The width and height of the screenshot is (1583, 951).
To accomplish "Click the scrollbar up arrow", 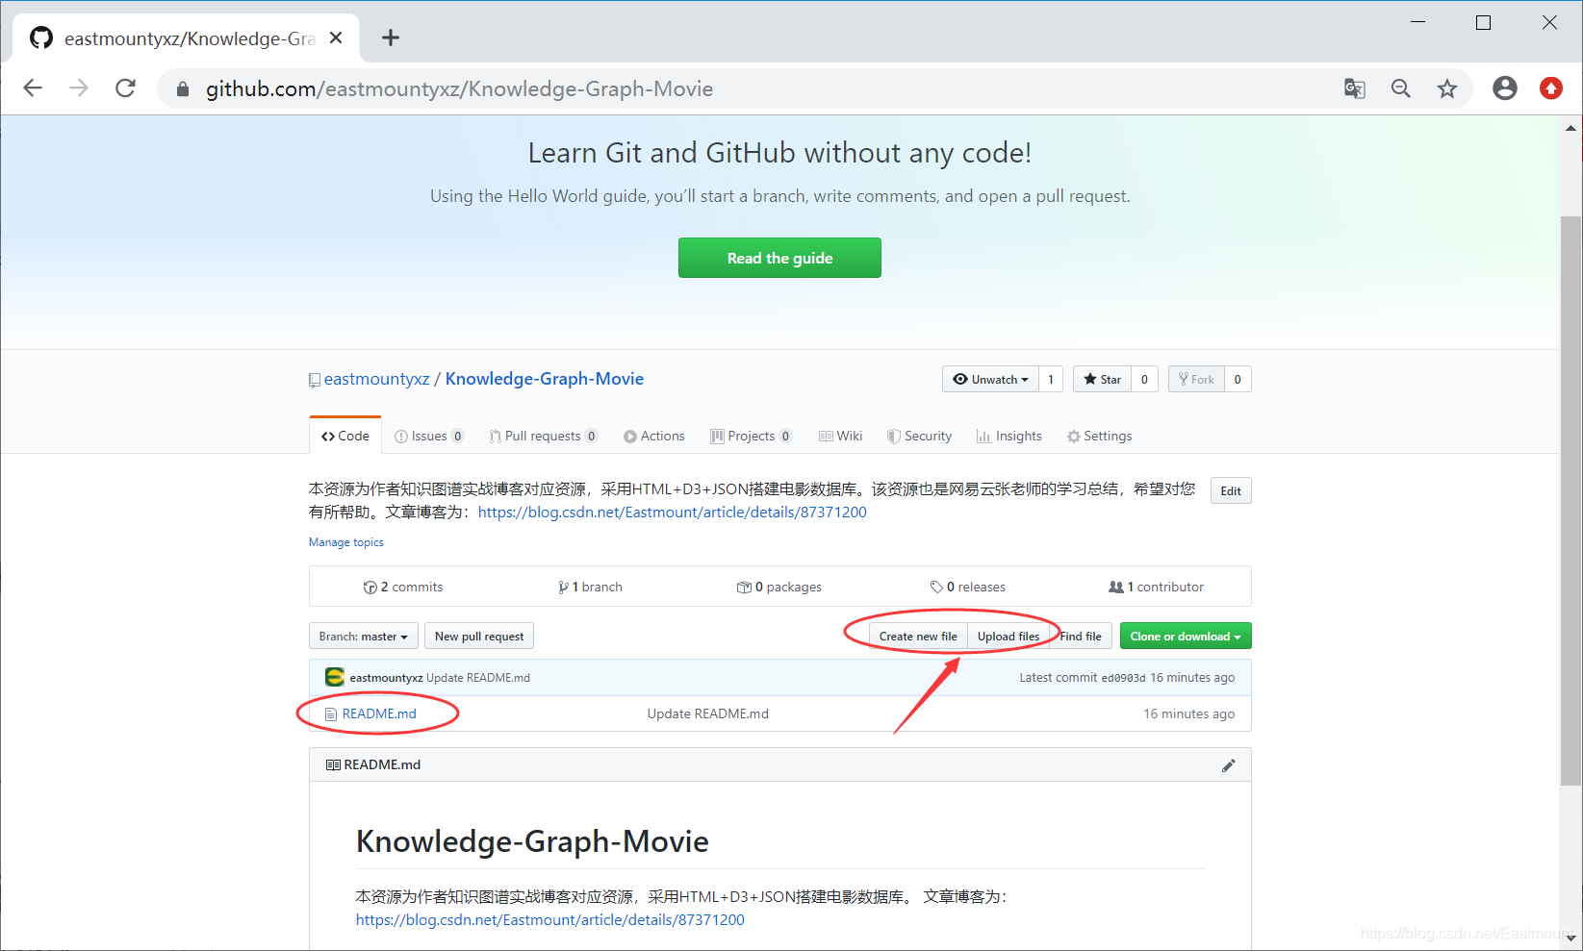I will pyautogui.click(x=1571, y=127).
